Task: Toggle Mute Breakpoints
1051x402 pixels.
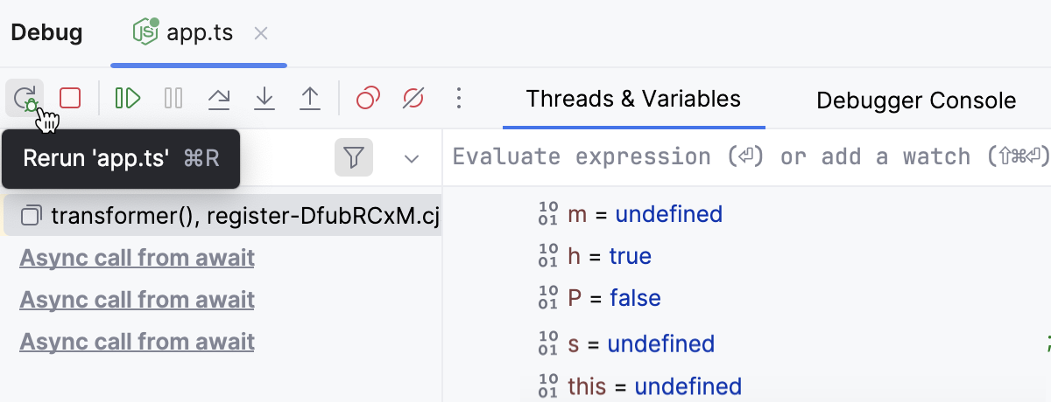Action: click(413, 98)
